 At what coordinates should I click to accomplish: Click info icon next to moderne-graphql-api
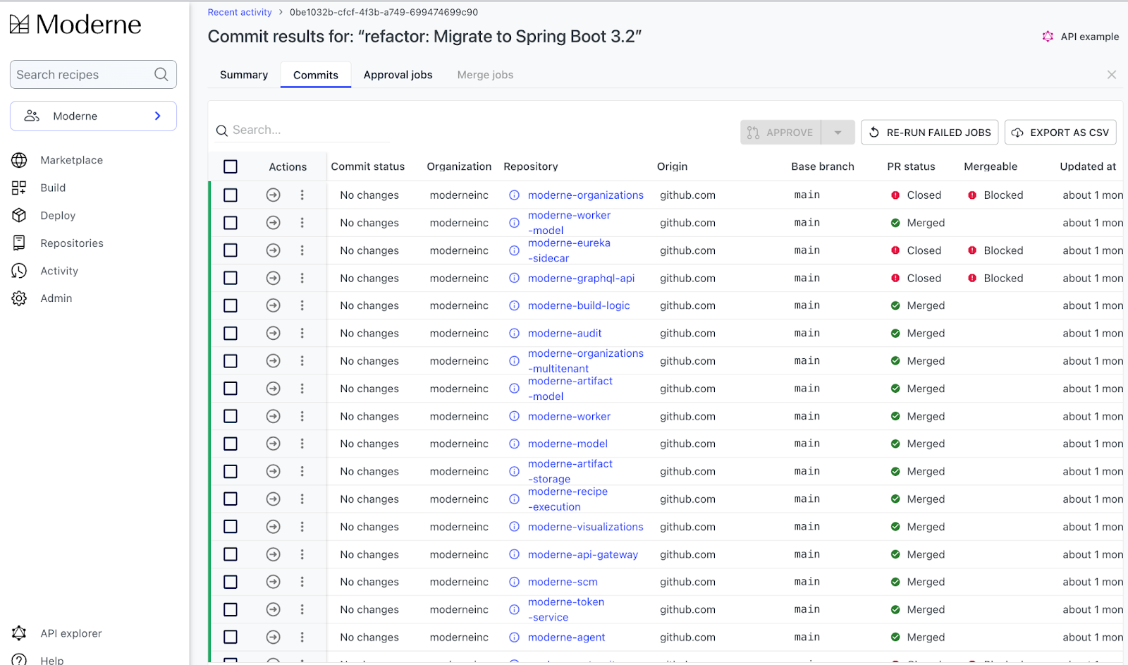point(515,278)
